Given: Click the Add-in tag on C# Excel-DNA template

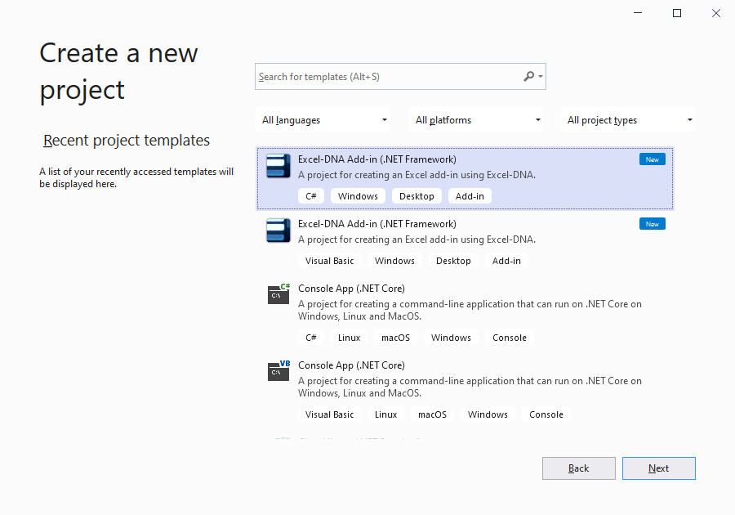Looking at the screenshot, I should (x=470, y=196).
